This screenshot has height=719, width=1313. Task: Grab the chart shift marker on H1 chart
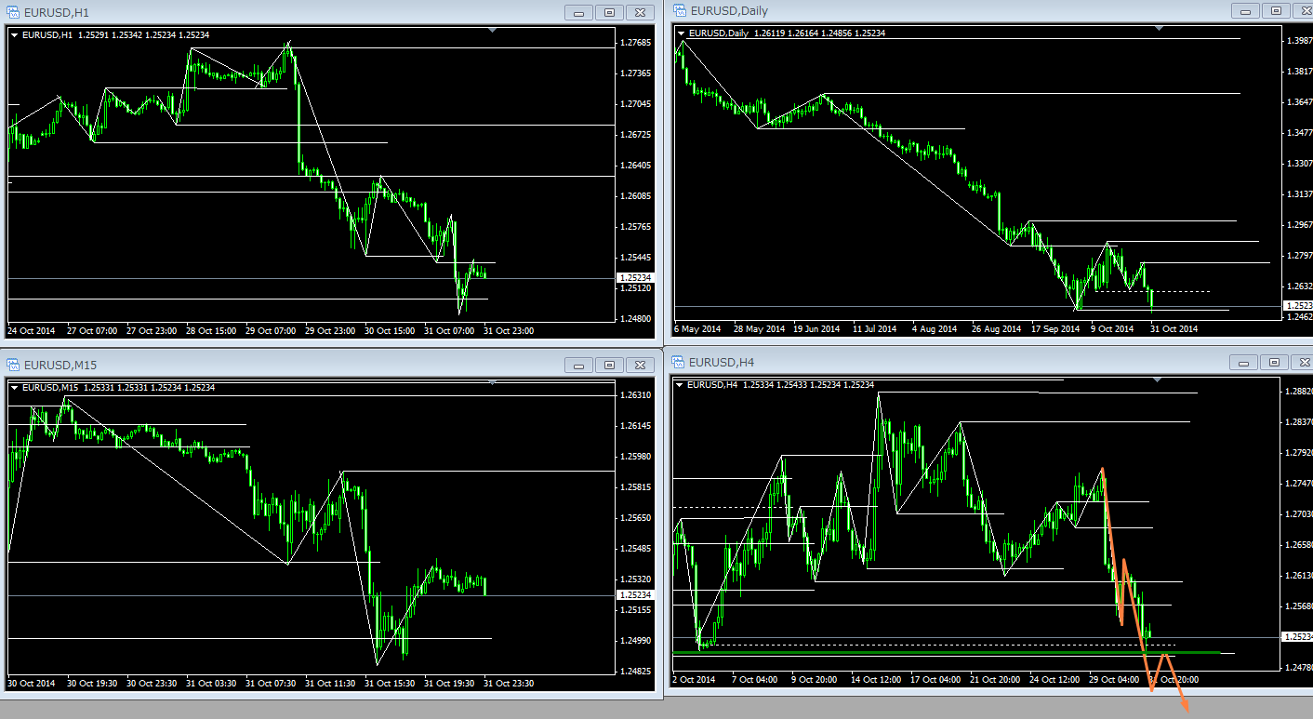[492, 31]
